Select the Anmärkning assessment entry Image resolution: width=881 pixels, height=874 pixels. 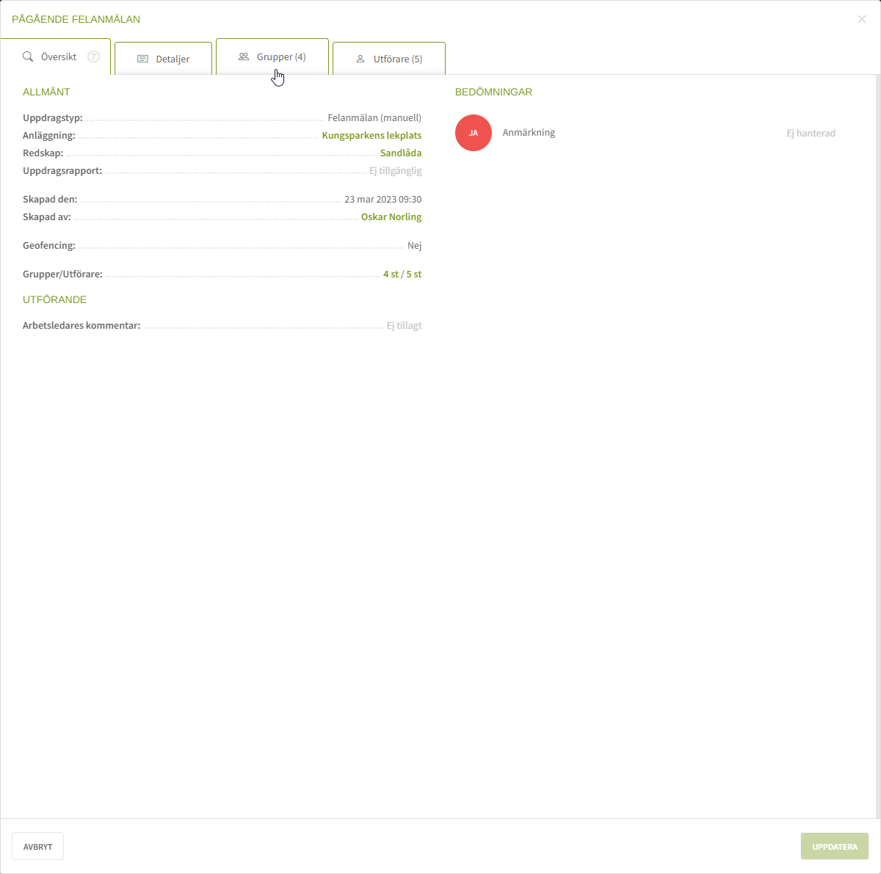pyautogui.click(x=529, y=133)
